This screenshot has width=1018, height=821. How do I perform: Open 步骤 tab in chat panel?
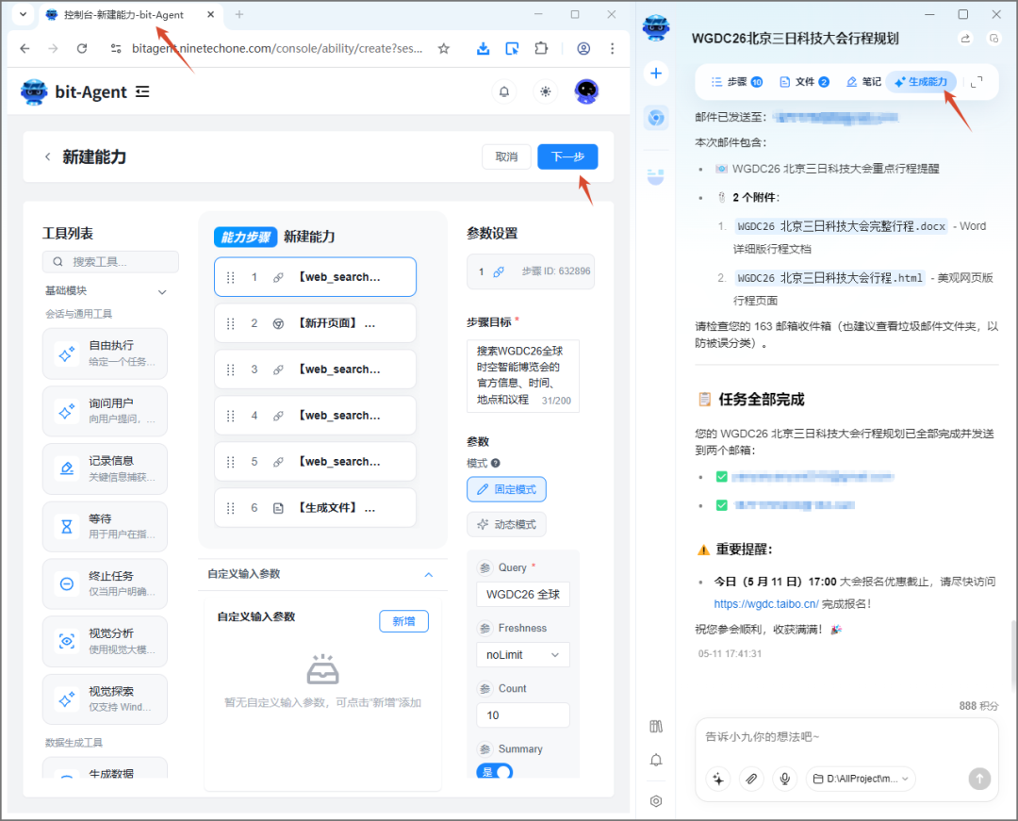736,82
